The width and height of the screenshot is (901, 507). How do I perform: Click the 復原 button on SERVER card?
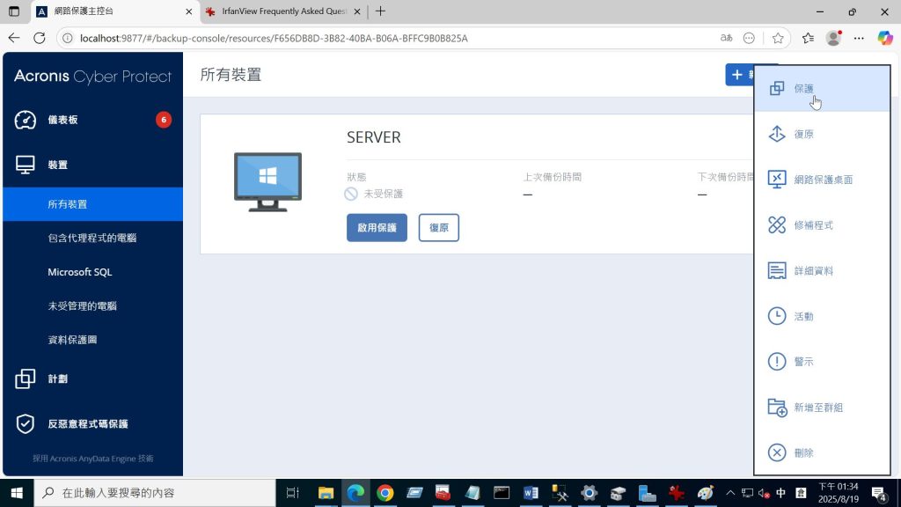[x=438, y=228]
